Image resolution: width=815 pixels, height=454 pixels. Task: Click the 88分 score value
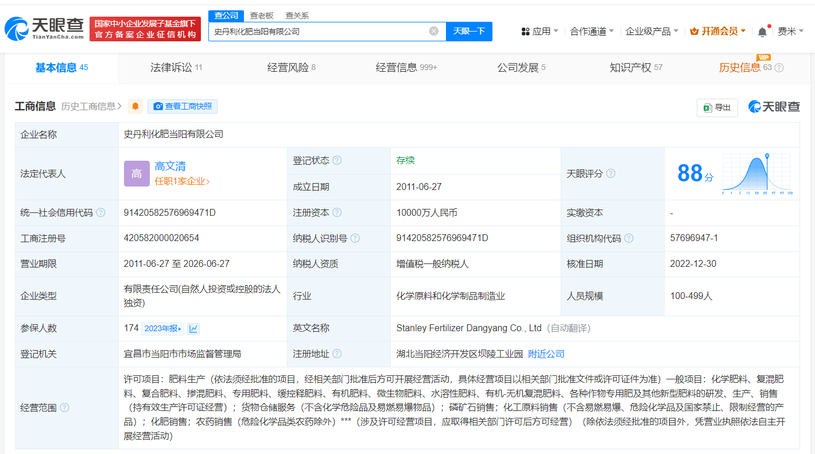695,173
